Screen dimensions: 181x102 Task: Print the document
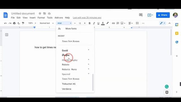(x=14, y=23)
